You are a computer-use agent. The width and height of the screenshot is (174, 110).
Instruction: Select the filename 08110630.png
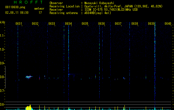[15, 7]
